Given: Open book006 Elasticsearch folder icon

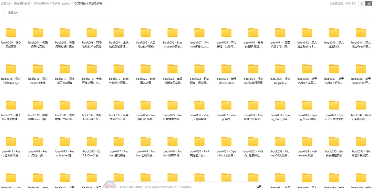Looking at the screenshot, I should pyautogui.click(x=173, y=33).
